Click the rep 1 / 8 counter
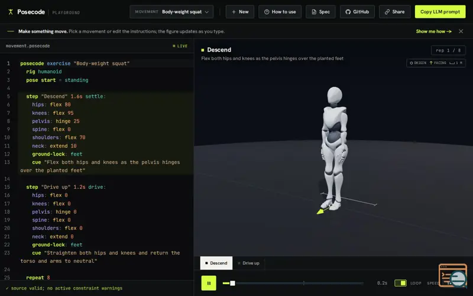This screenshot has height=296, width=473. coord(448,50)
